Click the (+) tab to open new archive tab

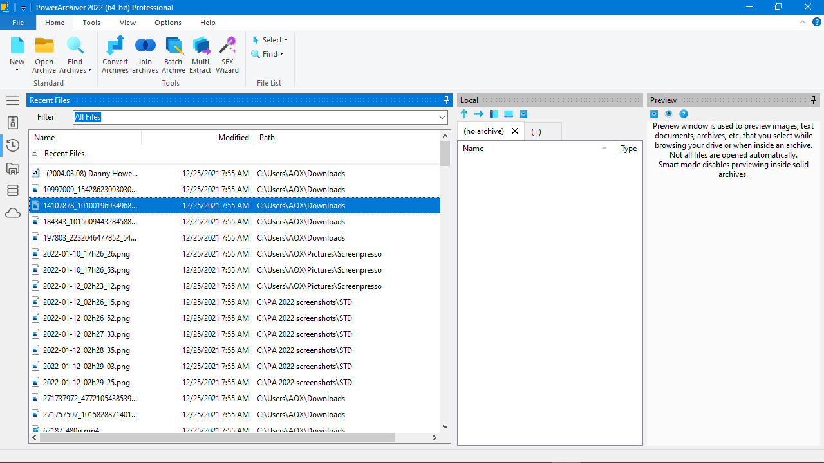(x=536, y=131)
